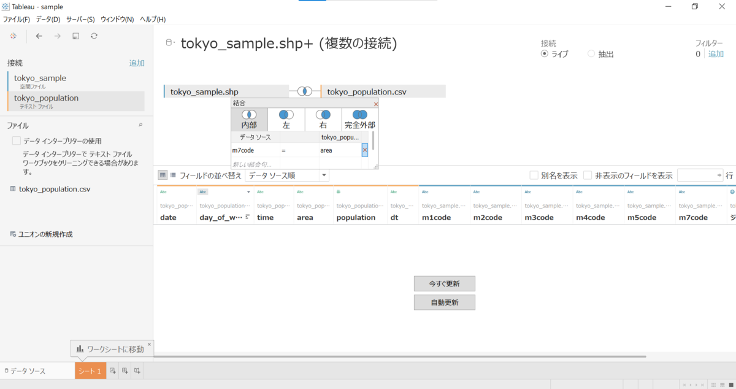This screenshot has width=736, height=389.
Task: Close the 結合 join dialog
Action: pyautogui.click(x=375, y=104)
